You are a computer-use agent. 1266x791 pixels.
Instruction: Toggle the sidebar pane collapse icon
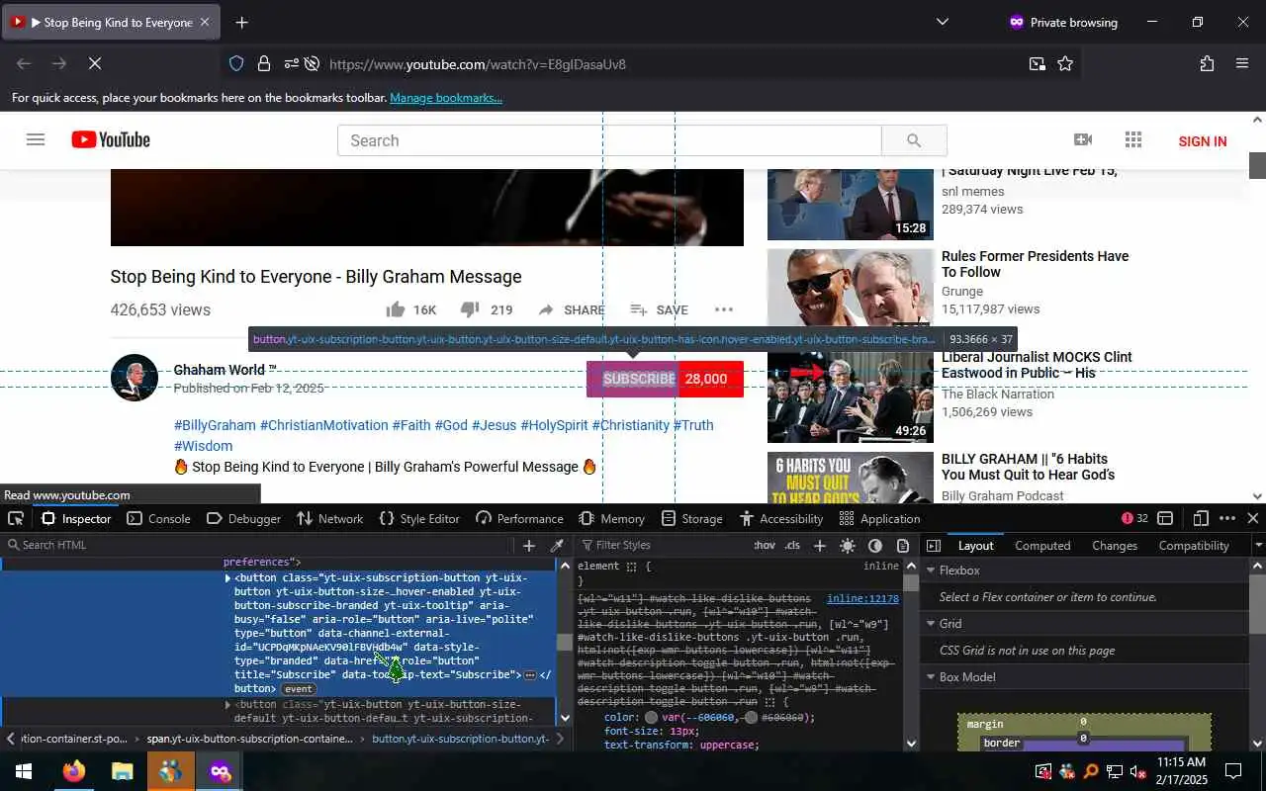933,546
